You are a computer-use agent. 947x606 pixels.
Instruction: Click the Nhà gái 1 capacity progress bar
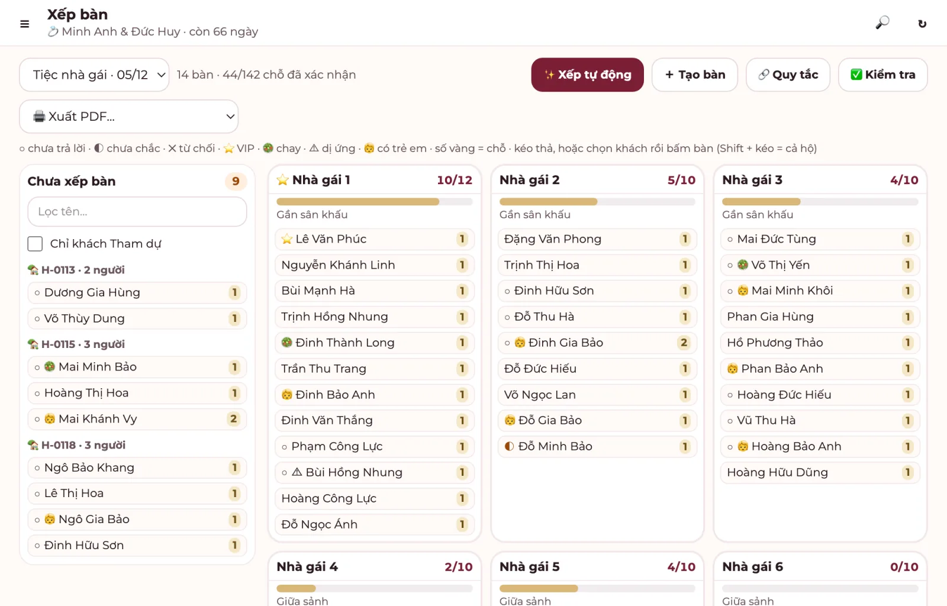pos(374,202)
